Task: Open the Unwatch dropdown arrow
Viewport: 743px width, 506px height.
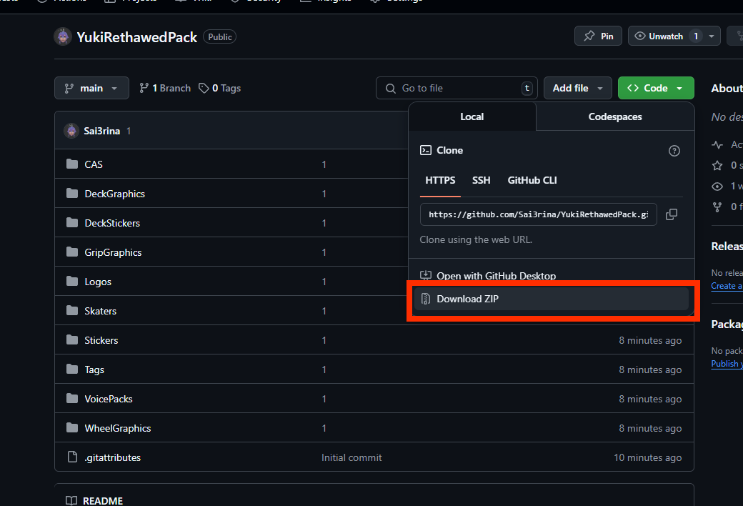Action: (x=712, y=36)
